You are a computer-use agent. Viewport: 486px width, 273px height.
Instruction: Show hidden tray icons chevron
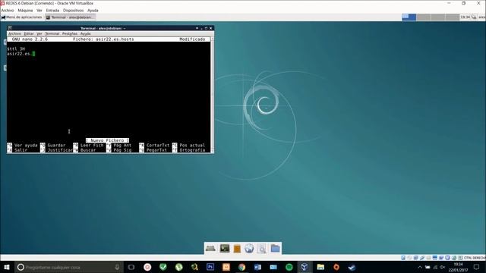420,267
